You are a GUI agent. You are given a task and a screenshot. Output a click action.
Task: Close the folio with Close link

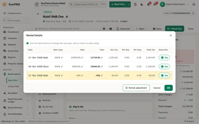click(191, 29)
